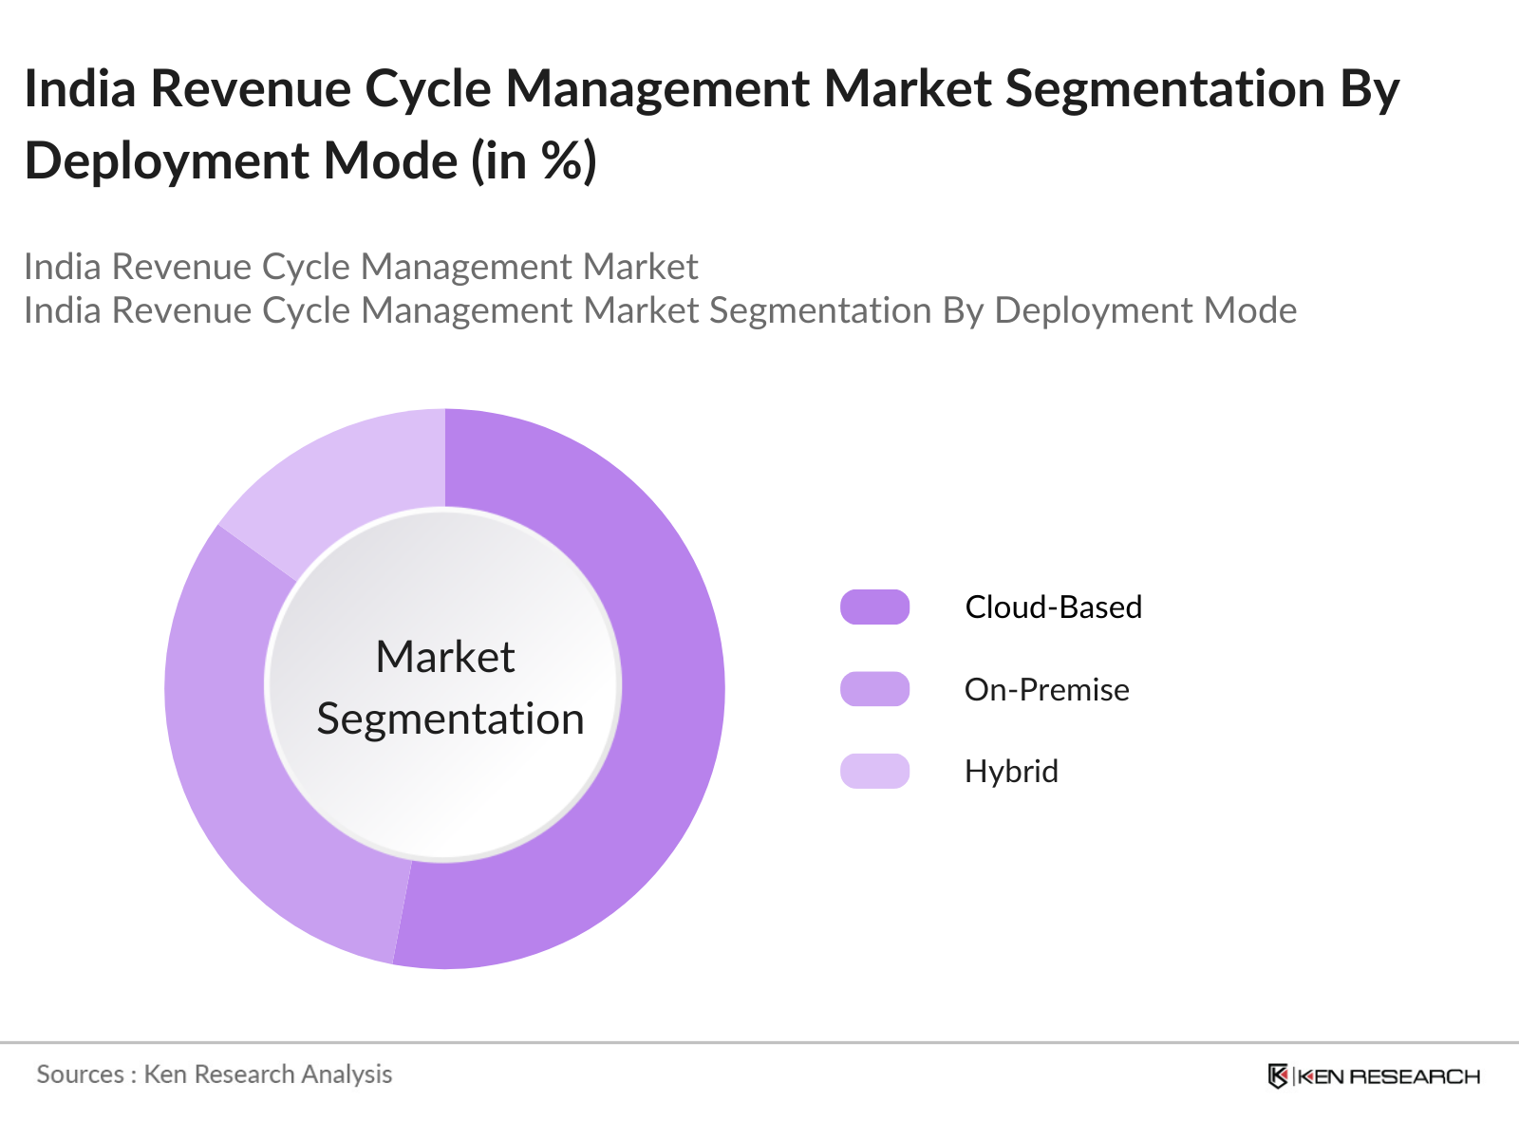Click the On-Premise legend color swatch
The image size is (1519, 1139).
[874, 689]
